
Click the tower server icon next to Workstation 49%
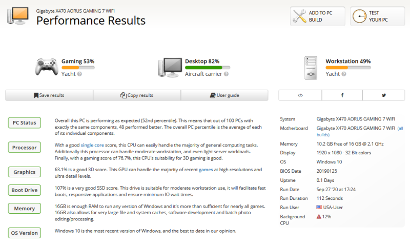[x=311, y=68]
